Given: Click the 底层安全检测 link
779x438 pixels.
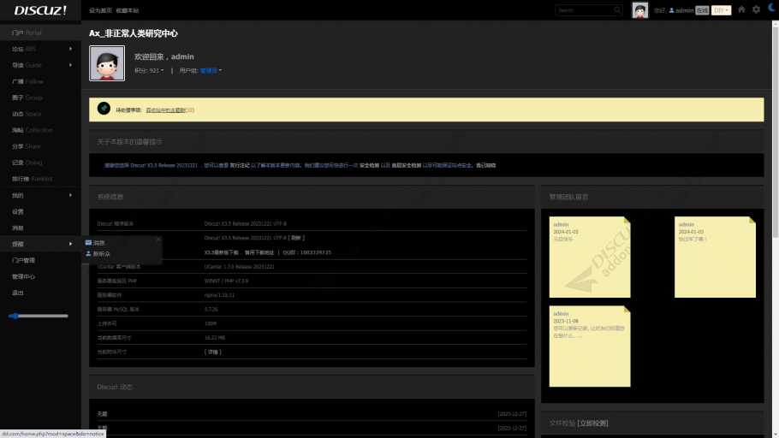Looking at the screenshot, I should 407,165.
